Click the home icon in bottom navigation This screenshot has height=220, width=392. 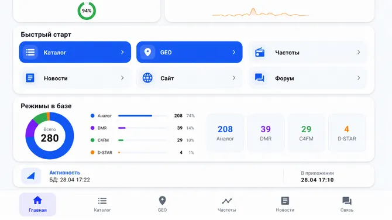37,201
